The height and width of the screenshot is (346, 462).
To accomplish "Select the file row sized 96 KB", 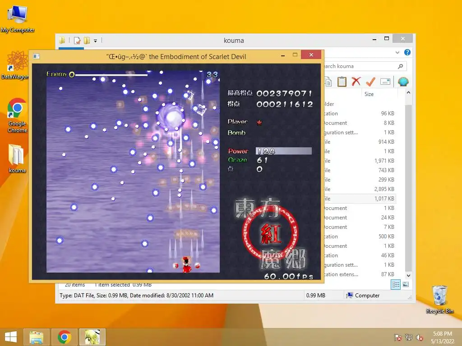I will 360,114.
